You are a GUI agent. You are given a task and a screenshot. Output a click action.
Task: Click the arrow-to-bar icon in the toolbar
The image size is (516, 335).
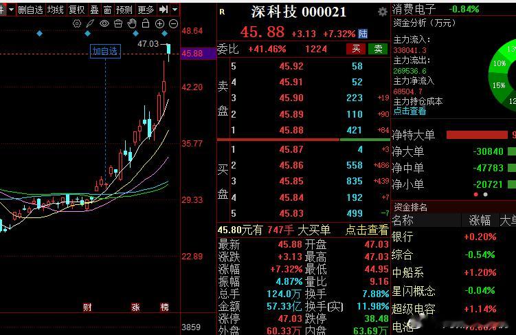(164, 10)
